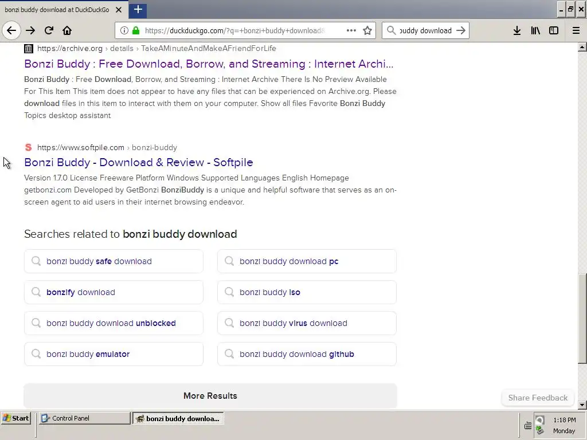Open the page actions three-dots menu
Screen dimensions: 587x440
click(x=351, y=31)
